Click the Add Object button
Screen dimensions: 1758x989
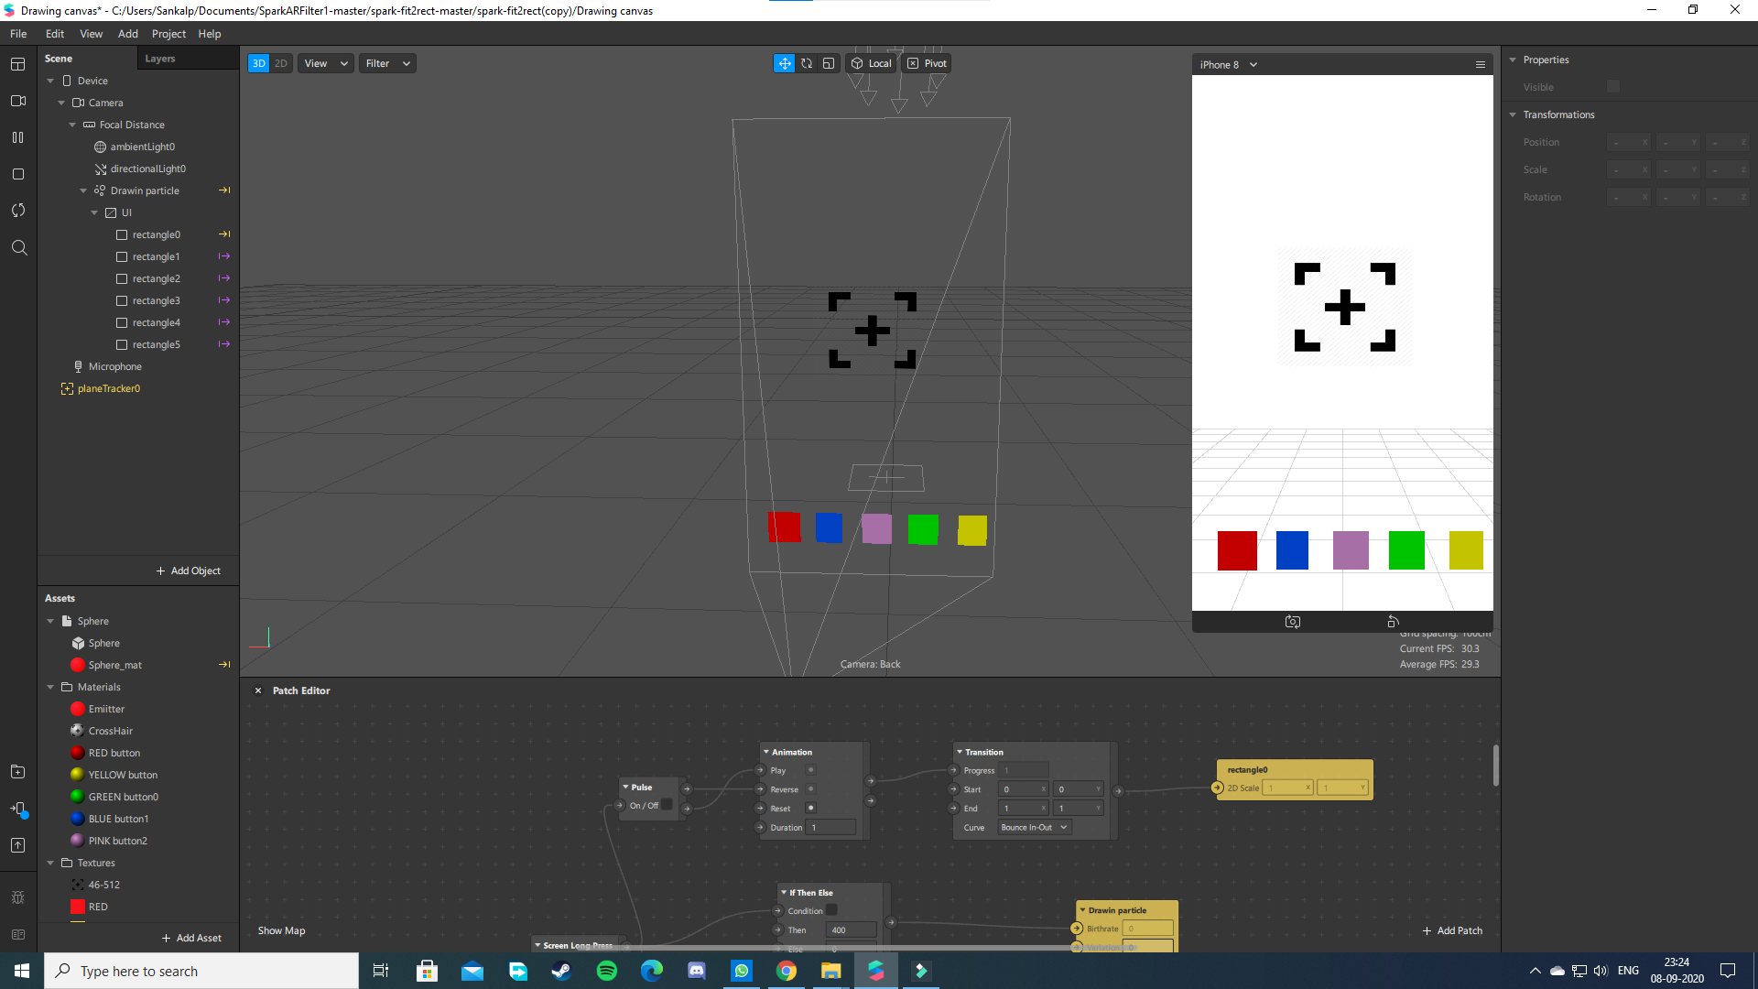click(188, 571)
